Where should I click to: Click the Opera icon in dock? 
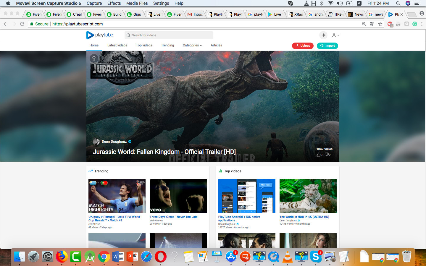point(160,257)
